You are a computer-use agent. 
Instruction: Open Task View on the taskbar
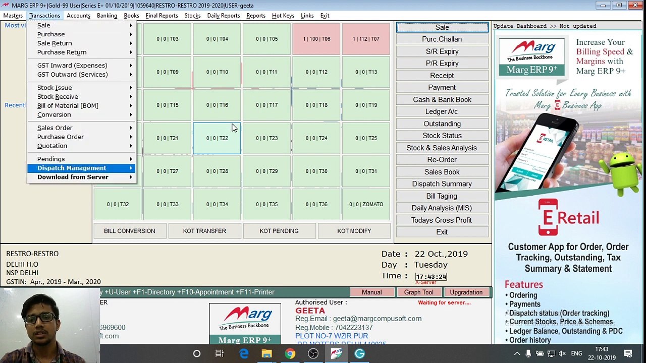point(219,354)
